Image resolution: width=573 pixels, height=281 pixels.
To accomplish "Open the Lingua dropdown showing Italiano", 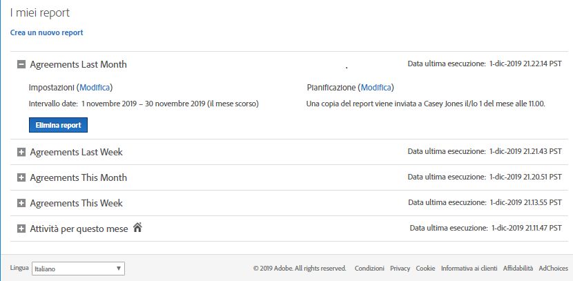I will 78,269.
